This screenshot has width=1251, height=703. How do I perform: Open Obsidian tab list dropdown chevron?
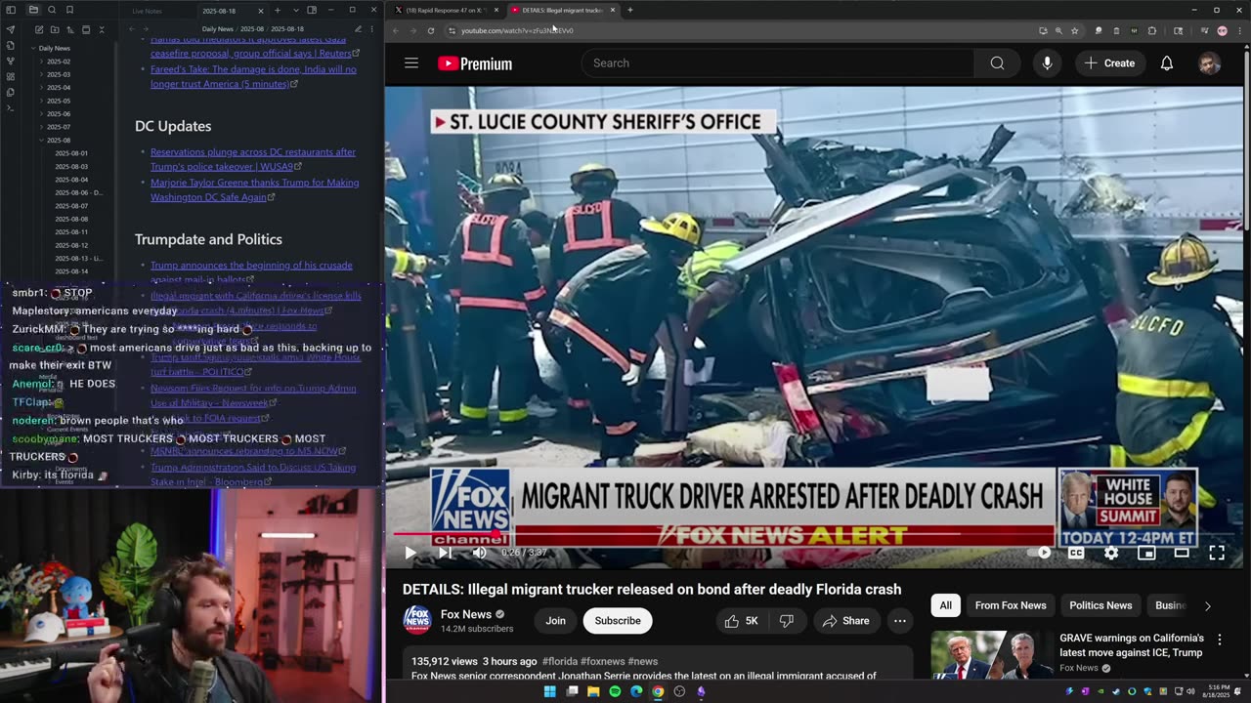click(295, 10)
